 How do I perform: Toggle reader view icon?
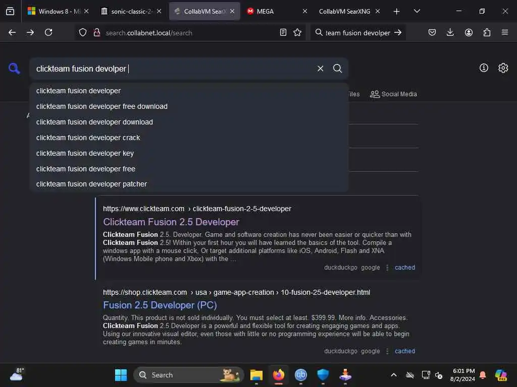tap(283, 32)
